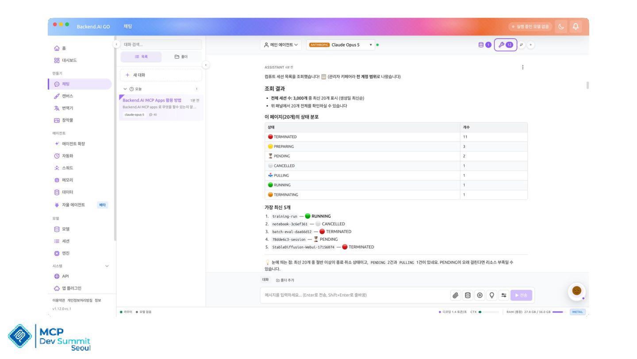Open the 정보 (Info) link
This screenshot has height=359, width=637.
[98, 300]
